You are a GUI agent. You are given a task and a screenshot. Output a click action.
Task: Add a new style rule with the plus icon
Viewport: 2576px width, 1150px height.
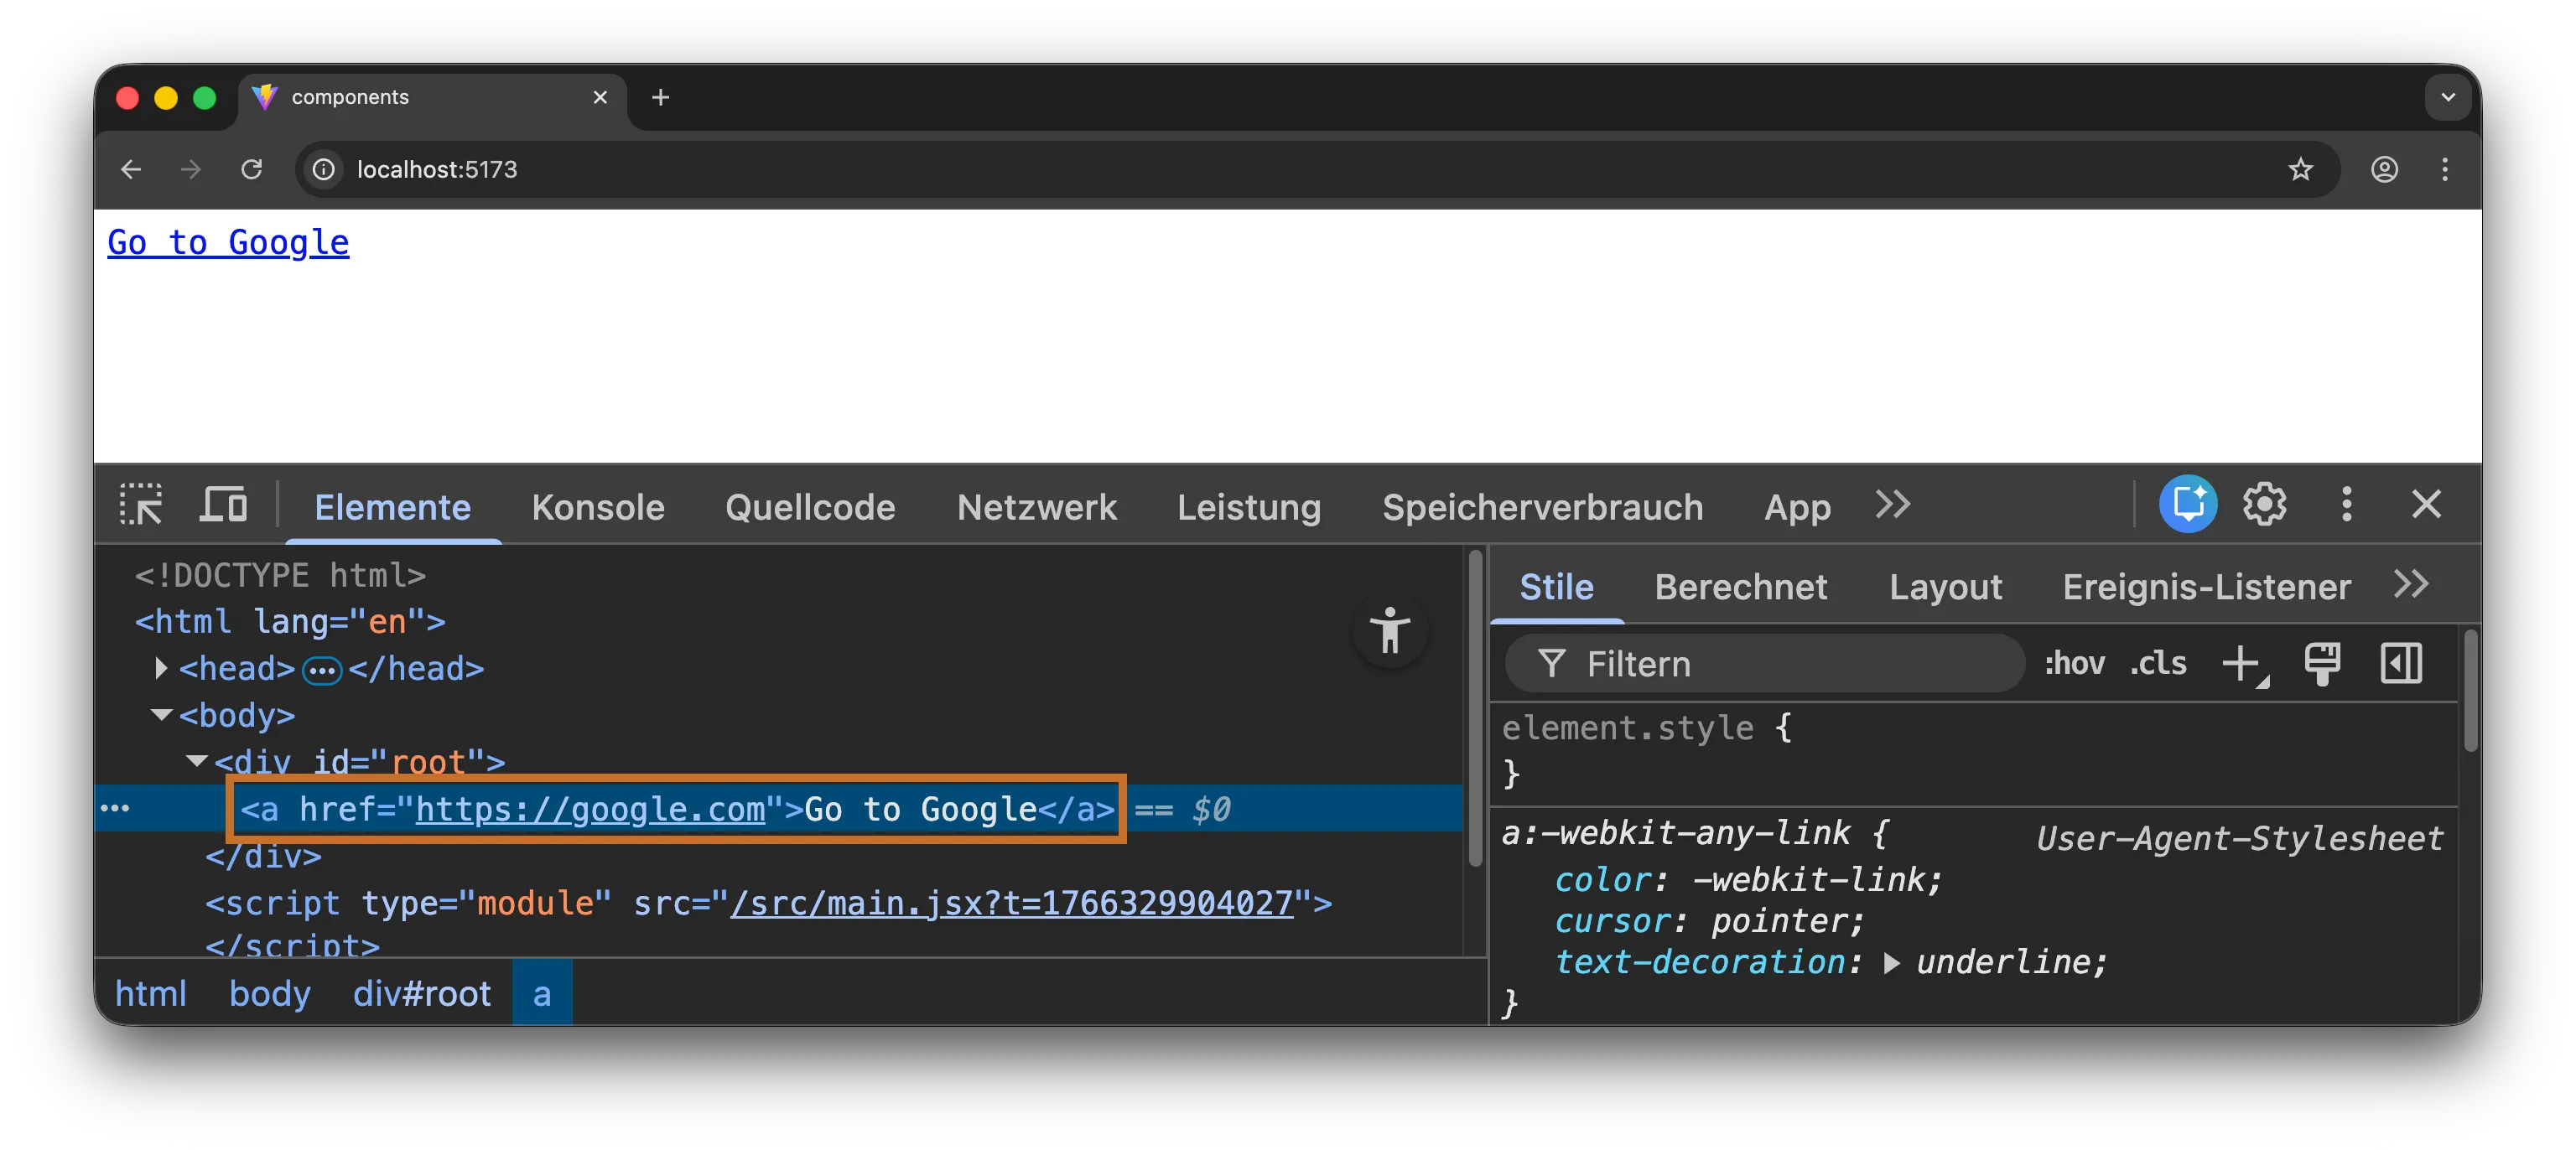[2243, 663]
